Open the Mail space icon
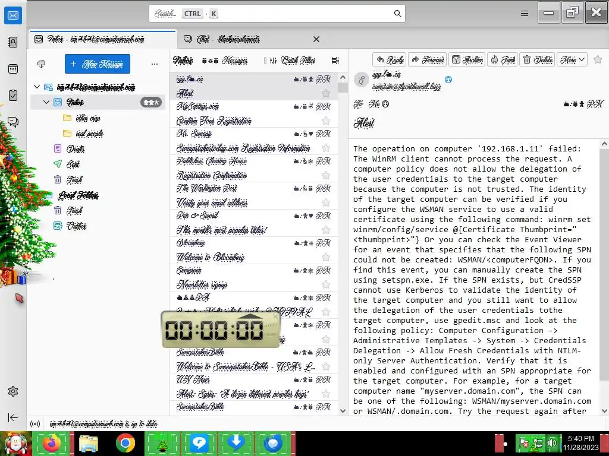609x456 pixels. (13, 15)
